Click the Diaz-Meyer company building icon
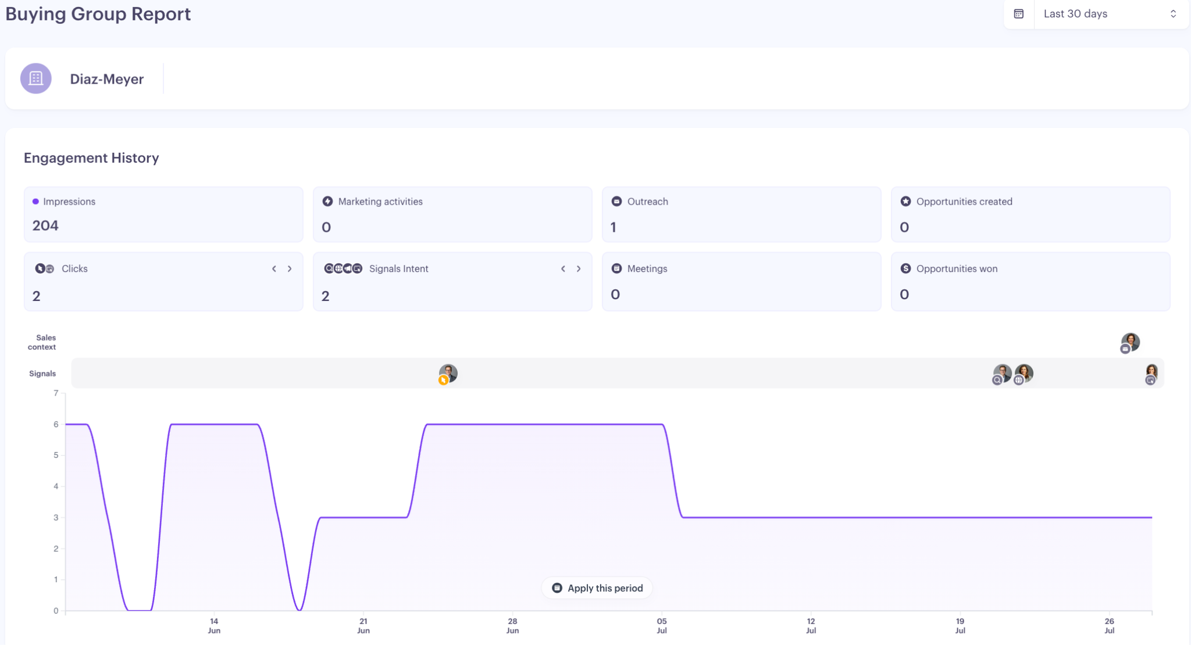This screenshot has width=1191, height=645. 36,78
